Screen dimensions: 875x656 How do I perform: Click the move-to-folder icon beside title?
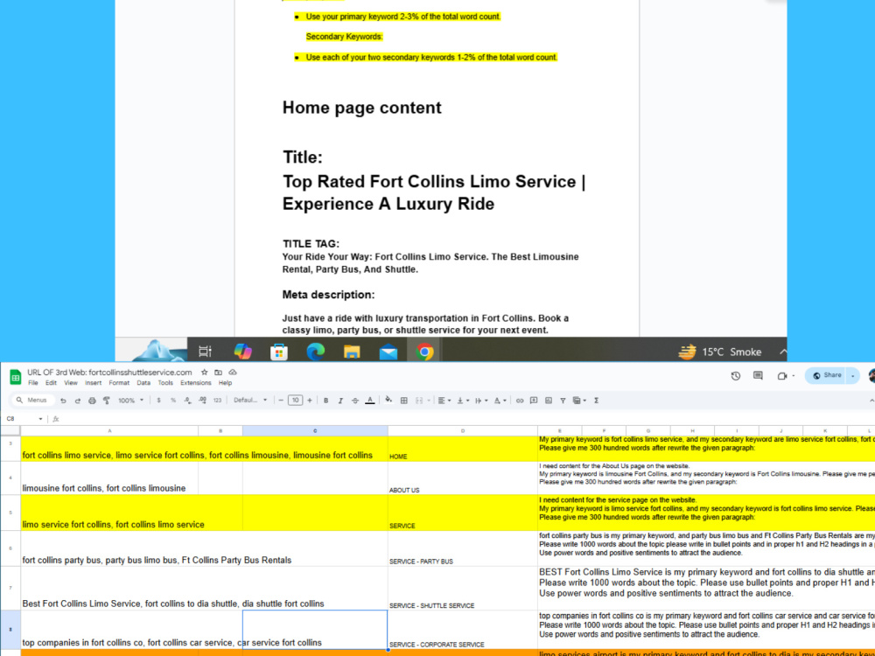[218, 372]
